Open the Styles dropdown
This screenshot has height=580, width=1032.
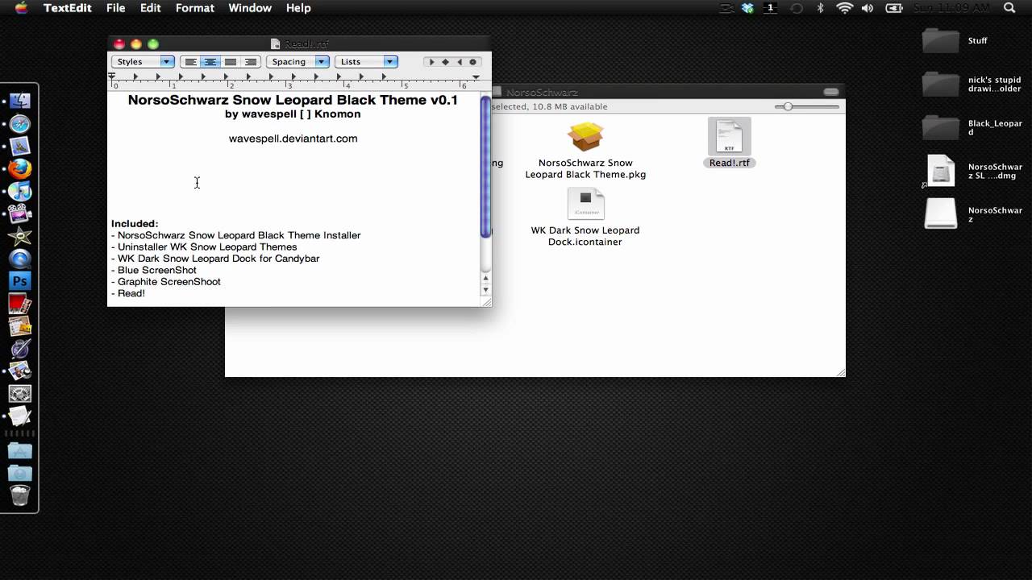tap(143, 62)
